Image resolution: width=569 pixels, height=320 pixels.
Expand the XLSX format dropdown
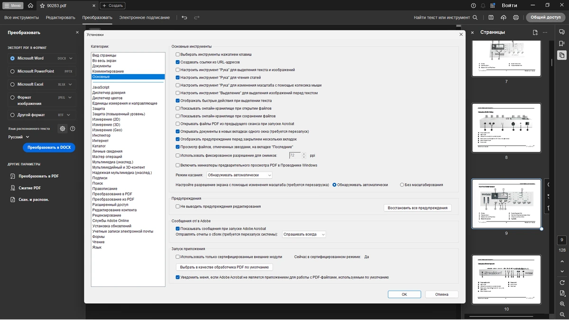tap(71, 84)
